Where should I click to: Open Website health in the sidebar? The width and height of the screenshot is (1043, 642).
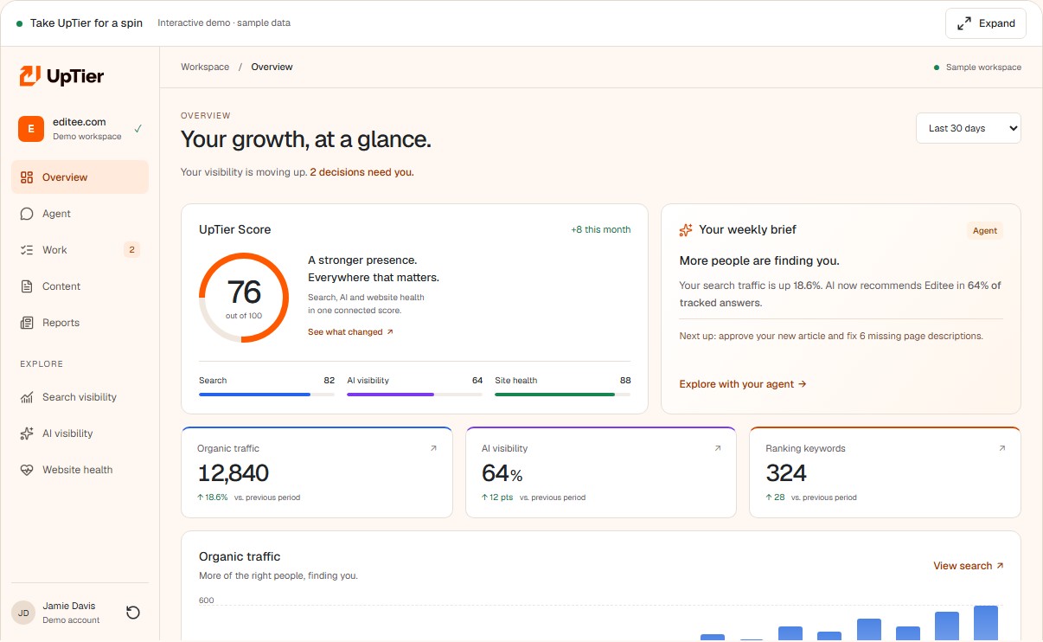[x=80, y=470]
